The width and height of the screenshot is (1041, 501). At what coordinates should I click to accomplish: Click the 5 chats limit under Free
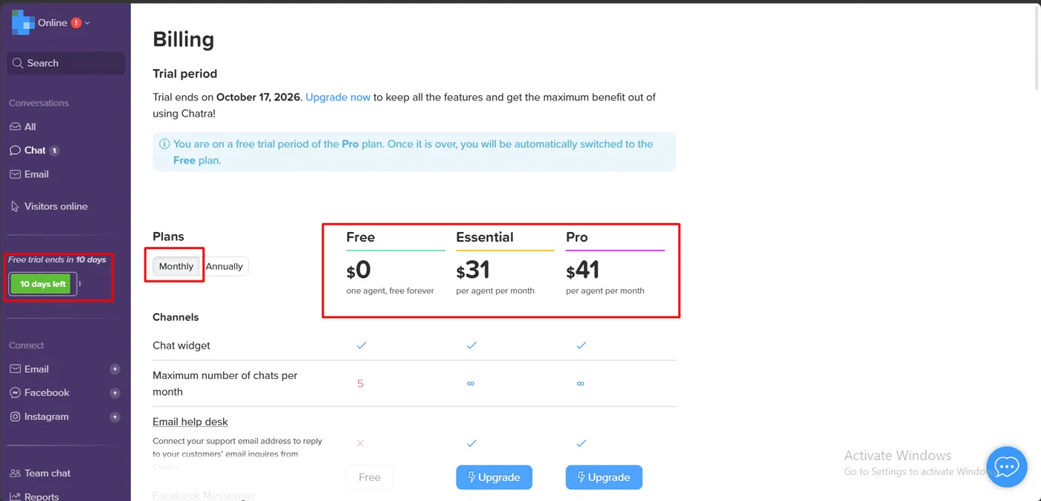pyautogui.click(x=361, y=384)
